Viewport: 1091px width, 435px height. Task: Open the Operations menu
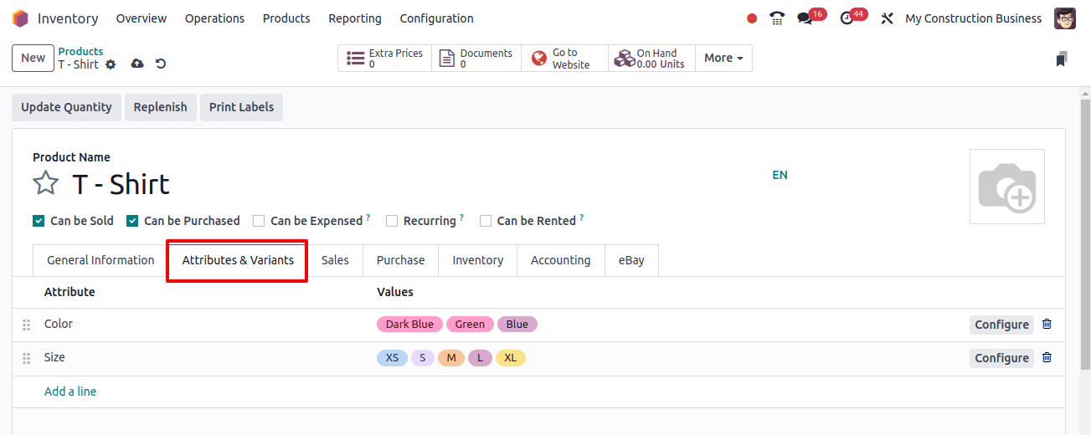click(x=214, y=18)
